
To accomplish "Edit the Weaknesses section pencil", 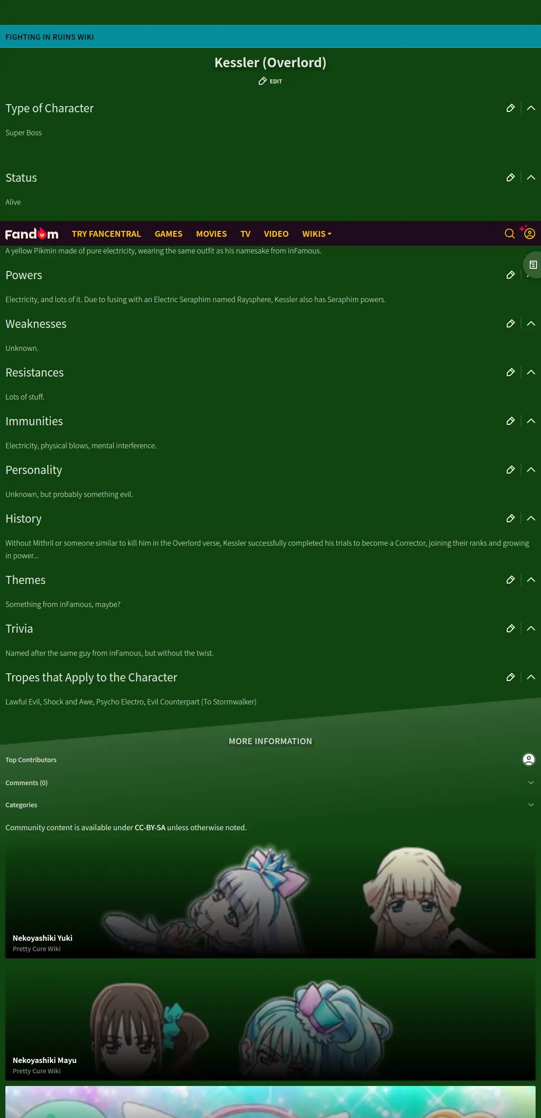I will pos(510,324).
